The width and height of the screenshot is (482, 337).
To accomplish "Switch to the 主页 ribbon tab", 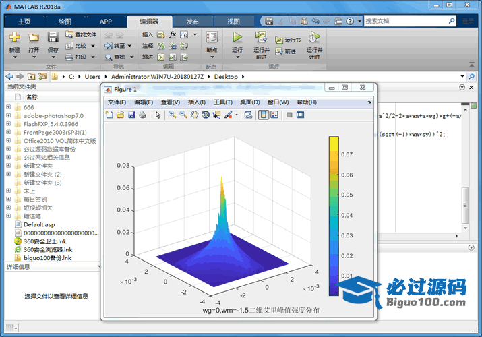I will pos(24,22).
